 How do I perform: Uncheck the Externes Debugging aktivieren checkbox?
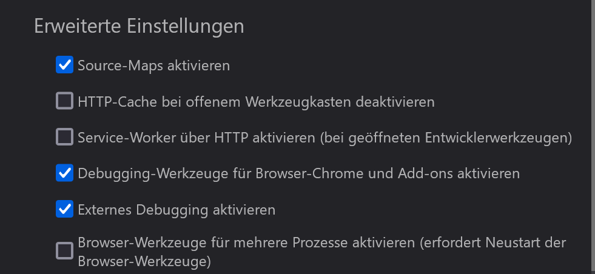coord(64,210)
